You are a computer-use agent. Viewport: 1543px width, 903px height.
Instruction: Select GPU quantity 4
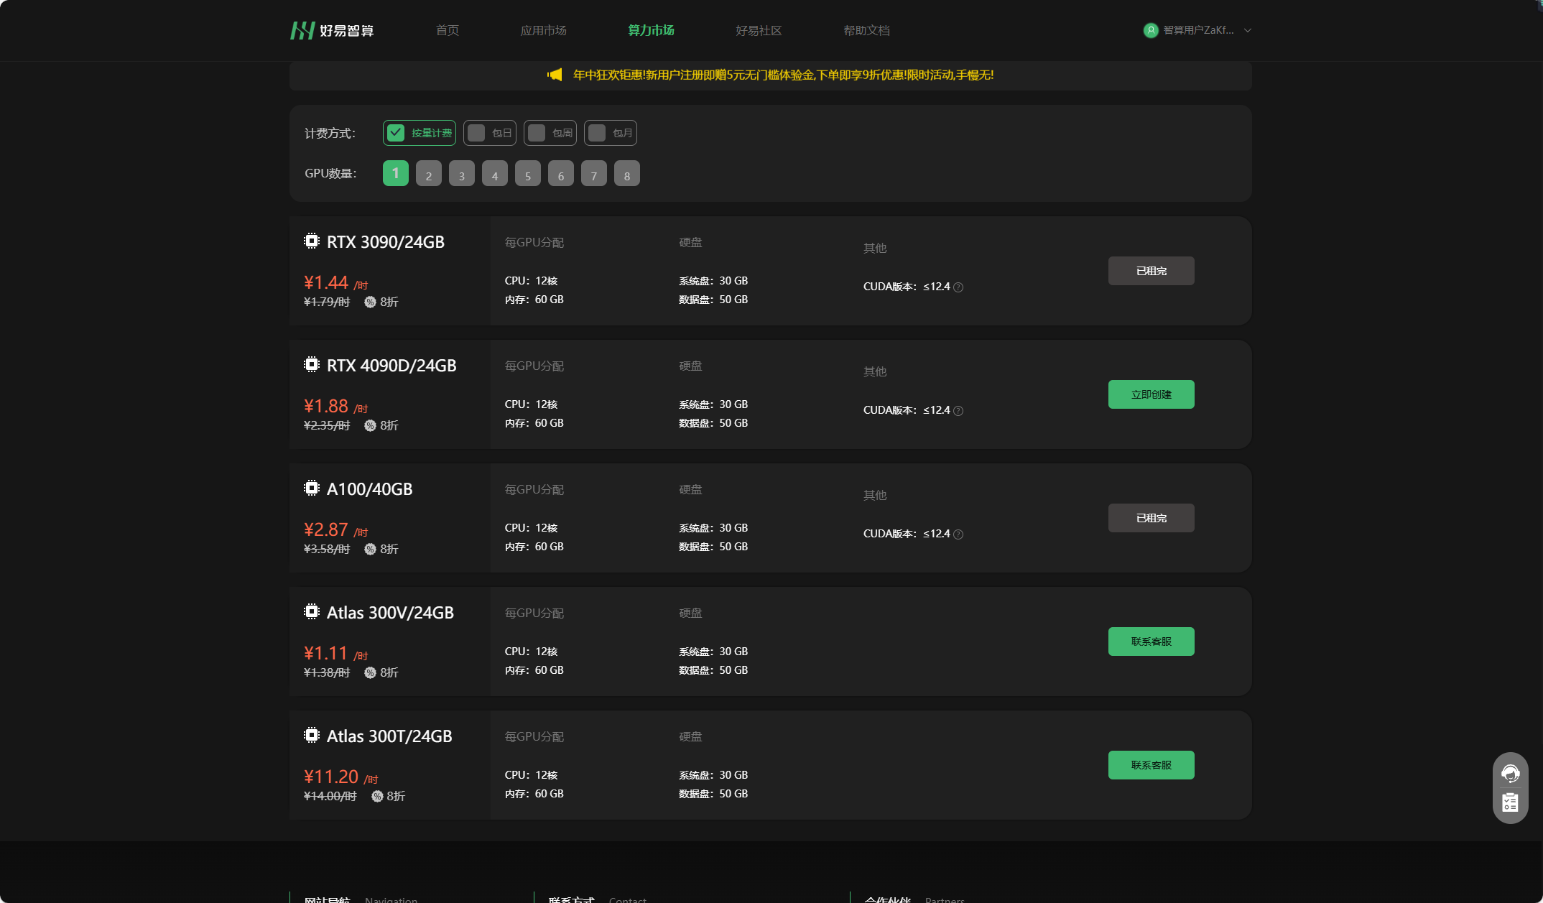click(x=494, y=174)
